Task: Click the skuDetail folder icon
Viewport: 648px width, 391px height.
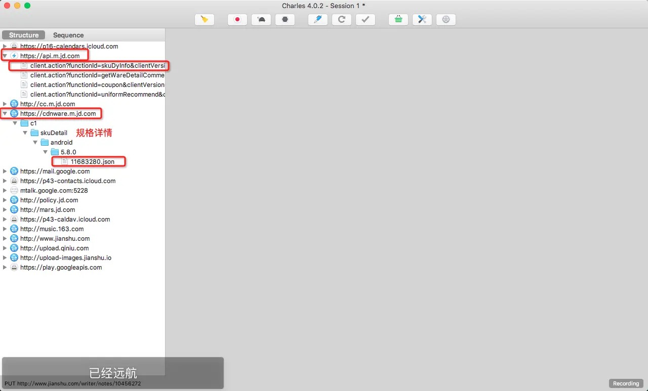Action: click(34, 133)
